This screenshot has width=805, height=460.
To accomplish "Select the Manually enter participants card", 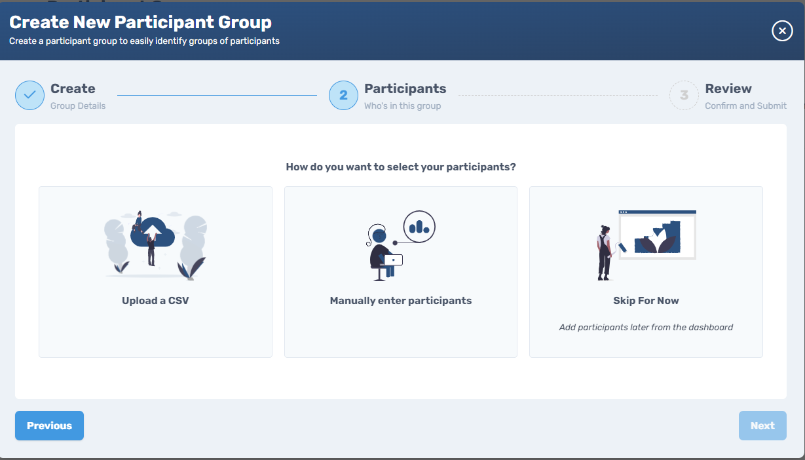I will pyautogui.click(x=400, y=271).
